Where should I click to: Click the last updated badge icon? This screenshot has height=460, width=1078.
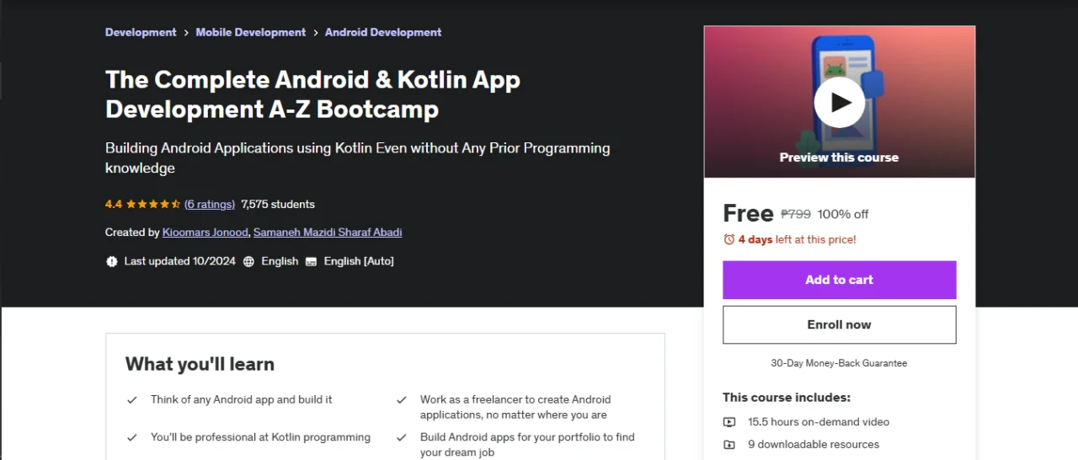coord(112,261)
